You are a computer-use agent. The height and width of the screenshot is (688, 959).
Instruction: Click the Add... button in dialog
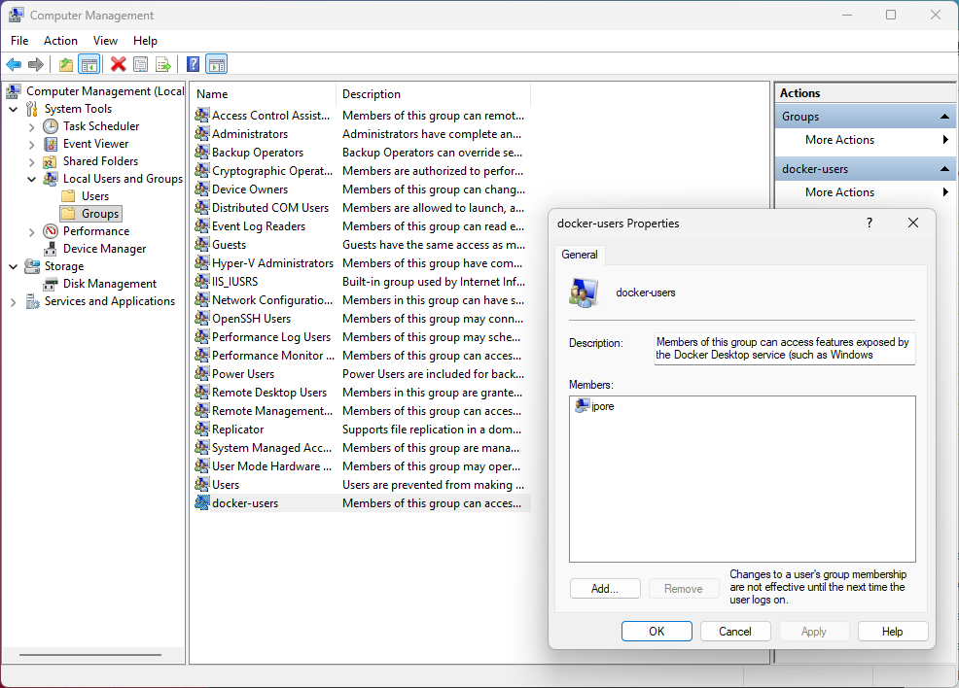(604, 588)
